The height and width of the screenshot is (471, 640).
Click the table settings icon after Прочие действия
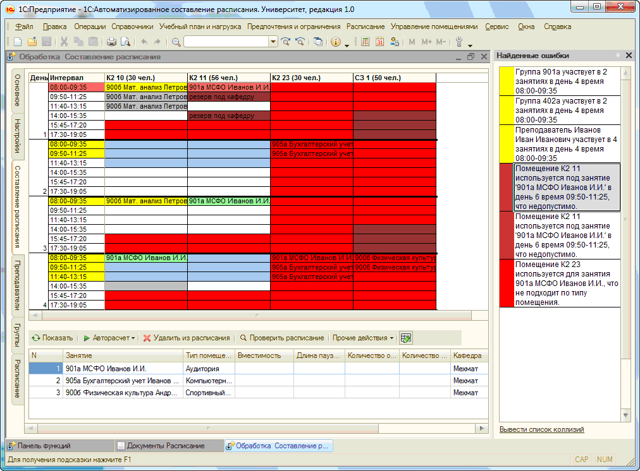pos(405,338)
